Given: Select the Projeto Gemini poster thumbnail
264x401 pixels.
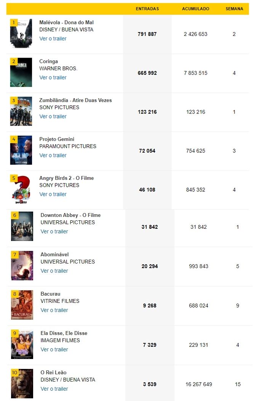Looking at the screenshot, I should pos(21,150).
